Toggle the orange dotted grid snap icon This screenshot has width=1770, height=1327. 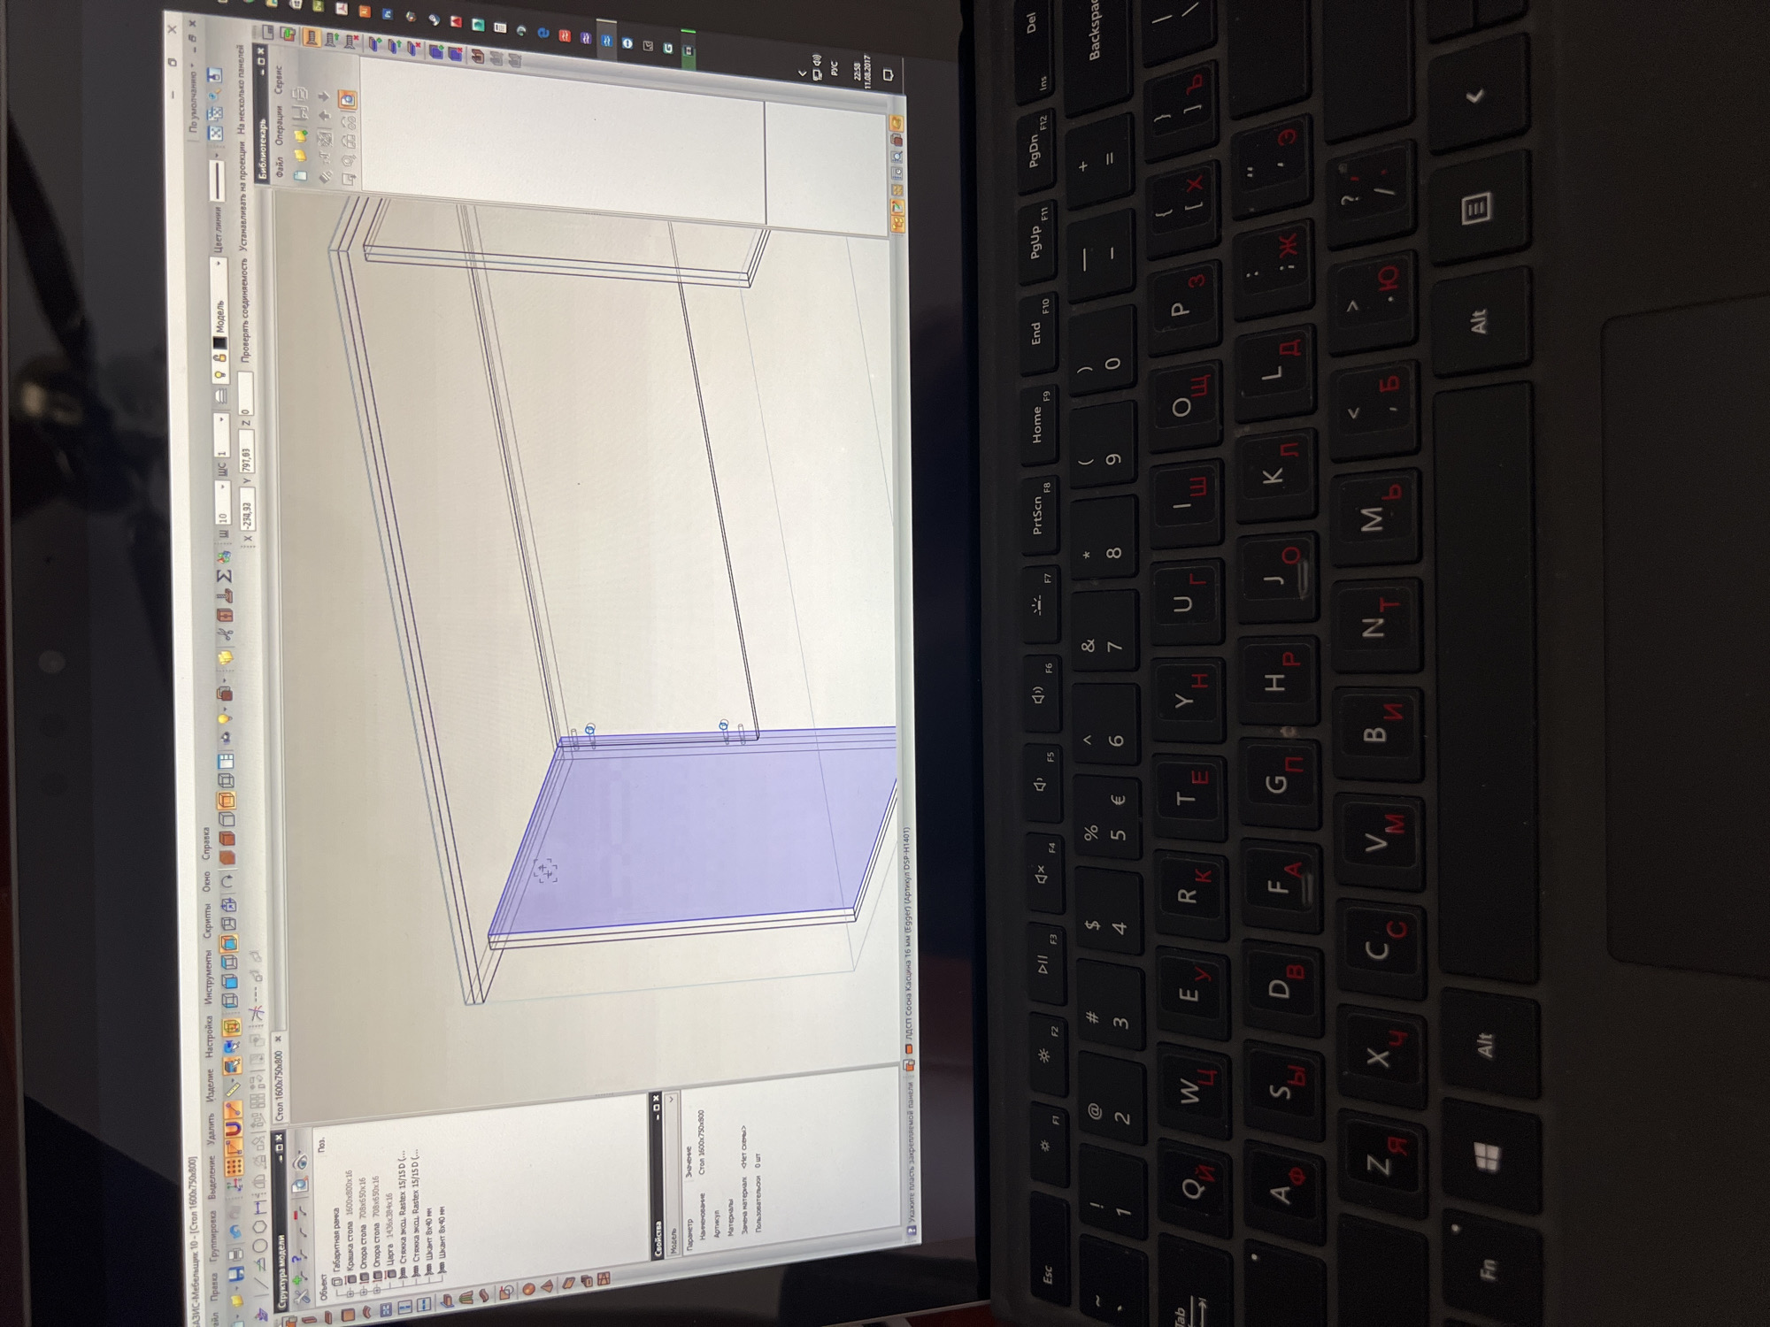point(235,1166)
